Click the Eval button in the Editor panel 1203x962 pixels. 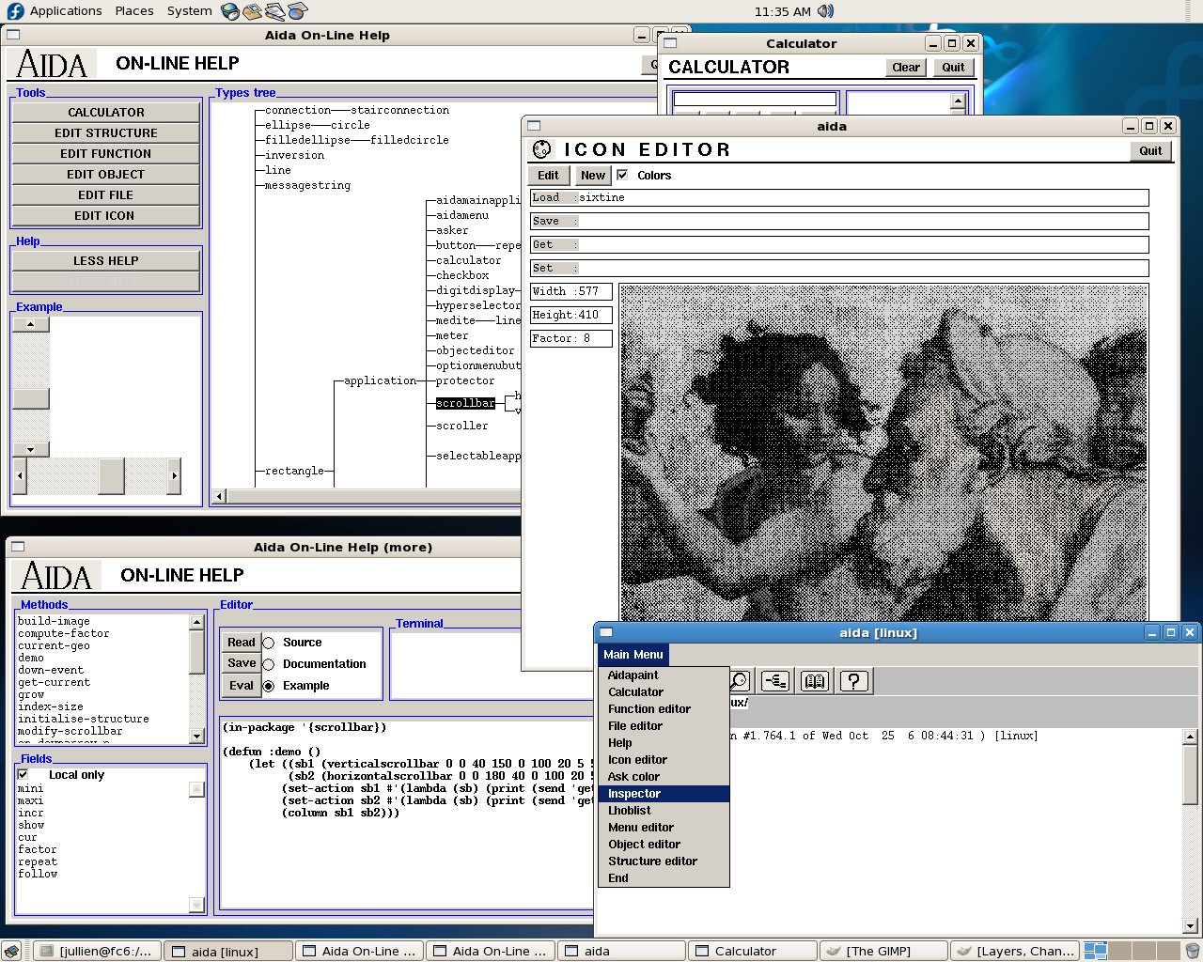click(242, 686)
